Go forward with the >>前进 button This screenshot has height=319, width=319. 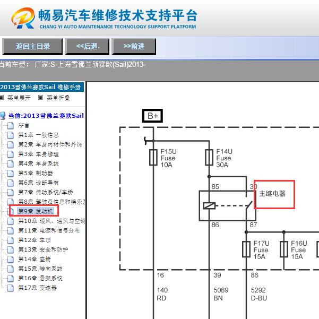(x=134, y=47)
